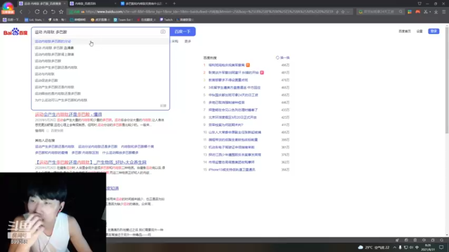The image size is (449, 252).
Task: Open result 【运动产生多巴胺还是内啡肽】 title
Action: pyautogui.click(x=90, y=162)
